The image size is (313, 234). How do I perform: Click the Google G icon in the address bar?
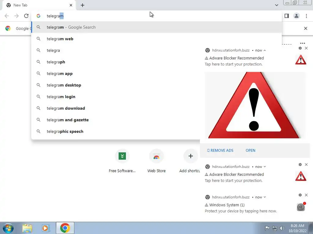click(39, 16)
